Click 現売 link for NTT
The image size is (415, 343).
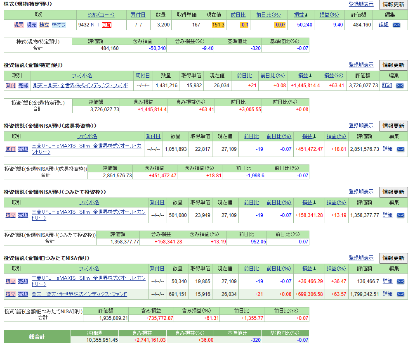31,25
